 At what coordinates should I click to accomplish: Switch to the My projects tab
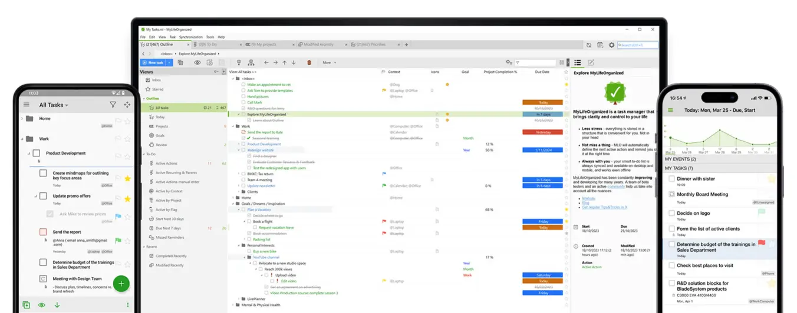point(269,45)
